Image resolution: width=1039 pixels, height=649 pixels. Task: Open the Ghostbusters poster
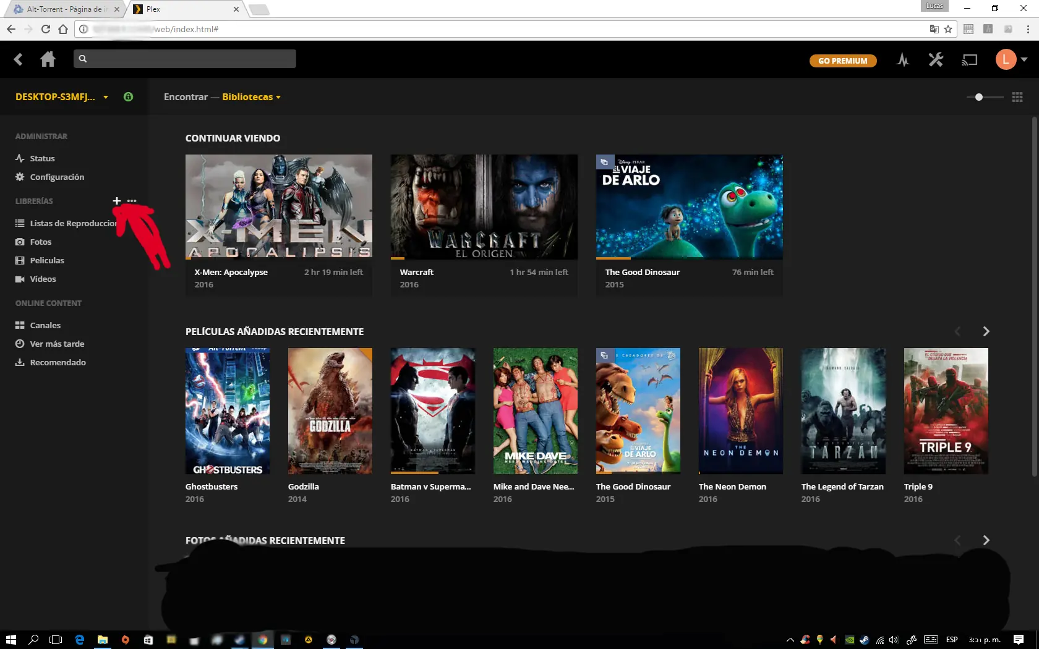click(228, 411)
